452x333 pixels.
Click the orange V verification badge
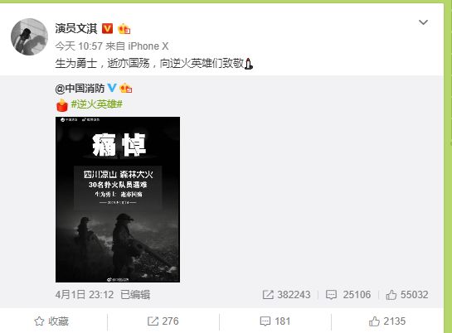[x=107, y=28]
